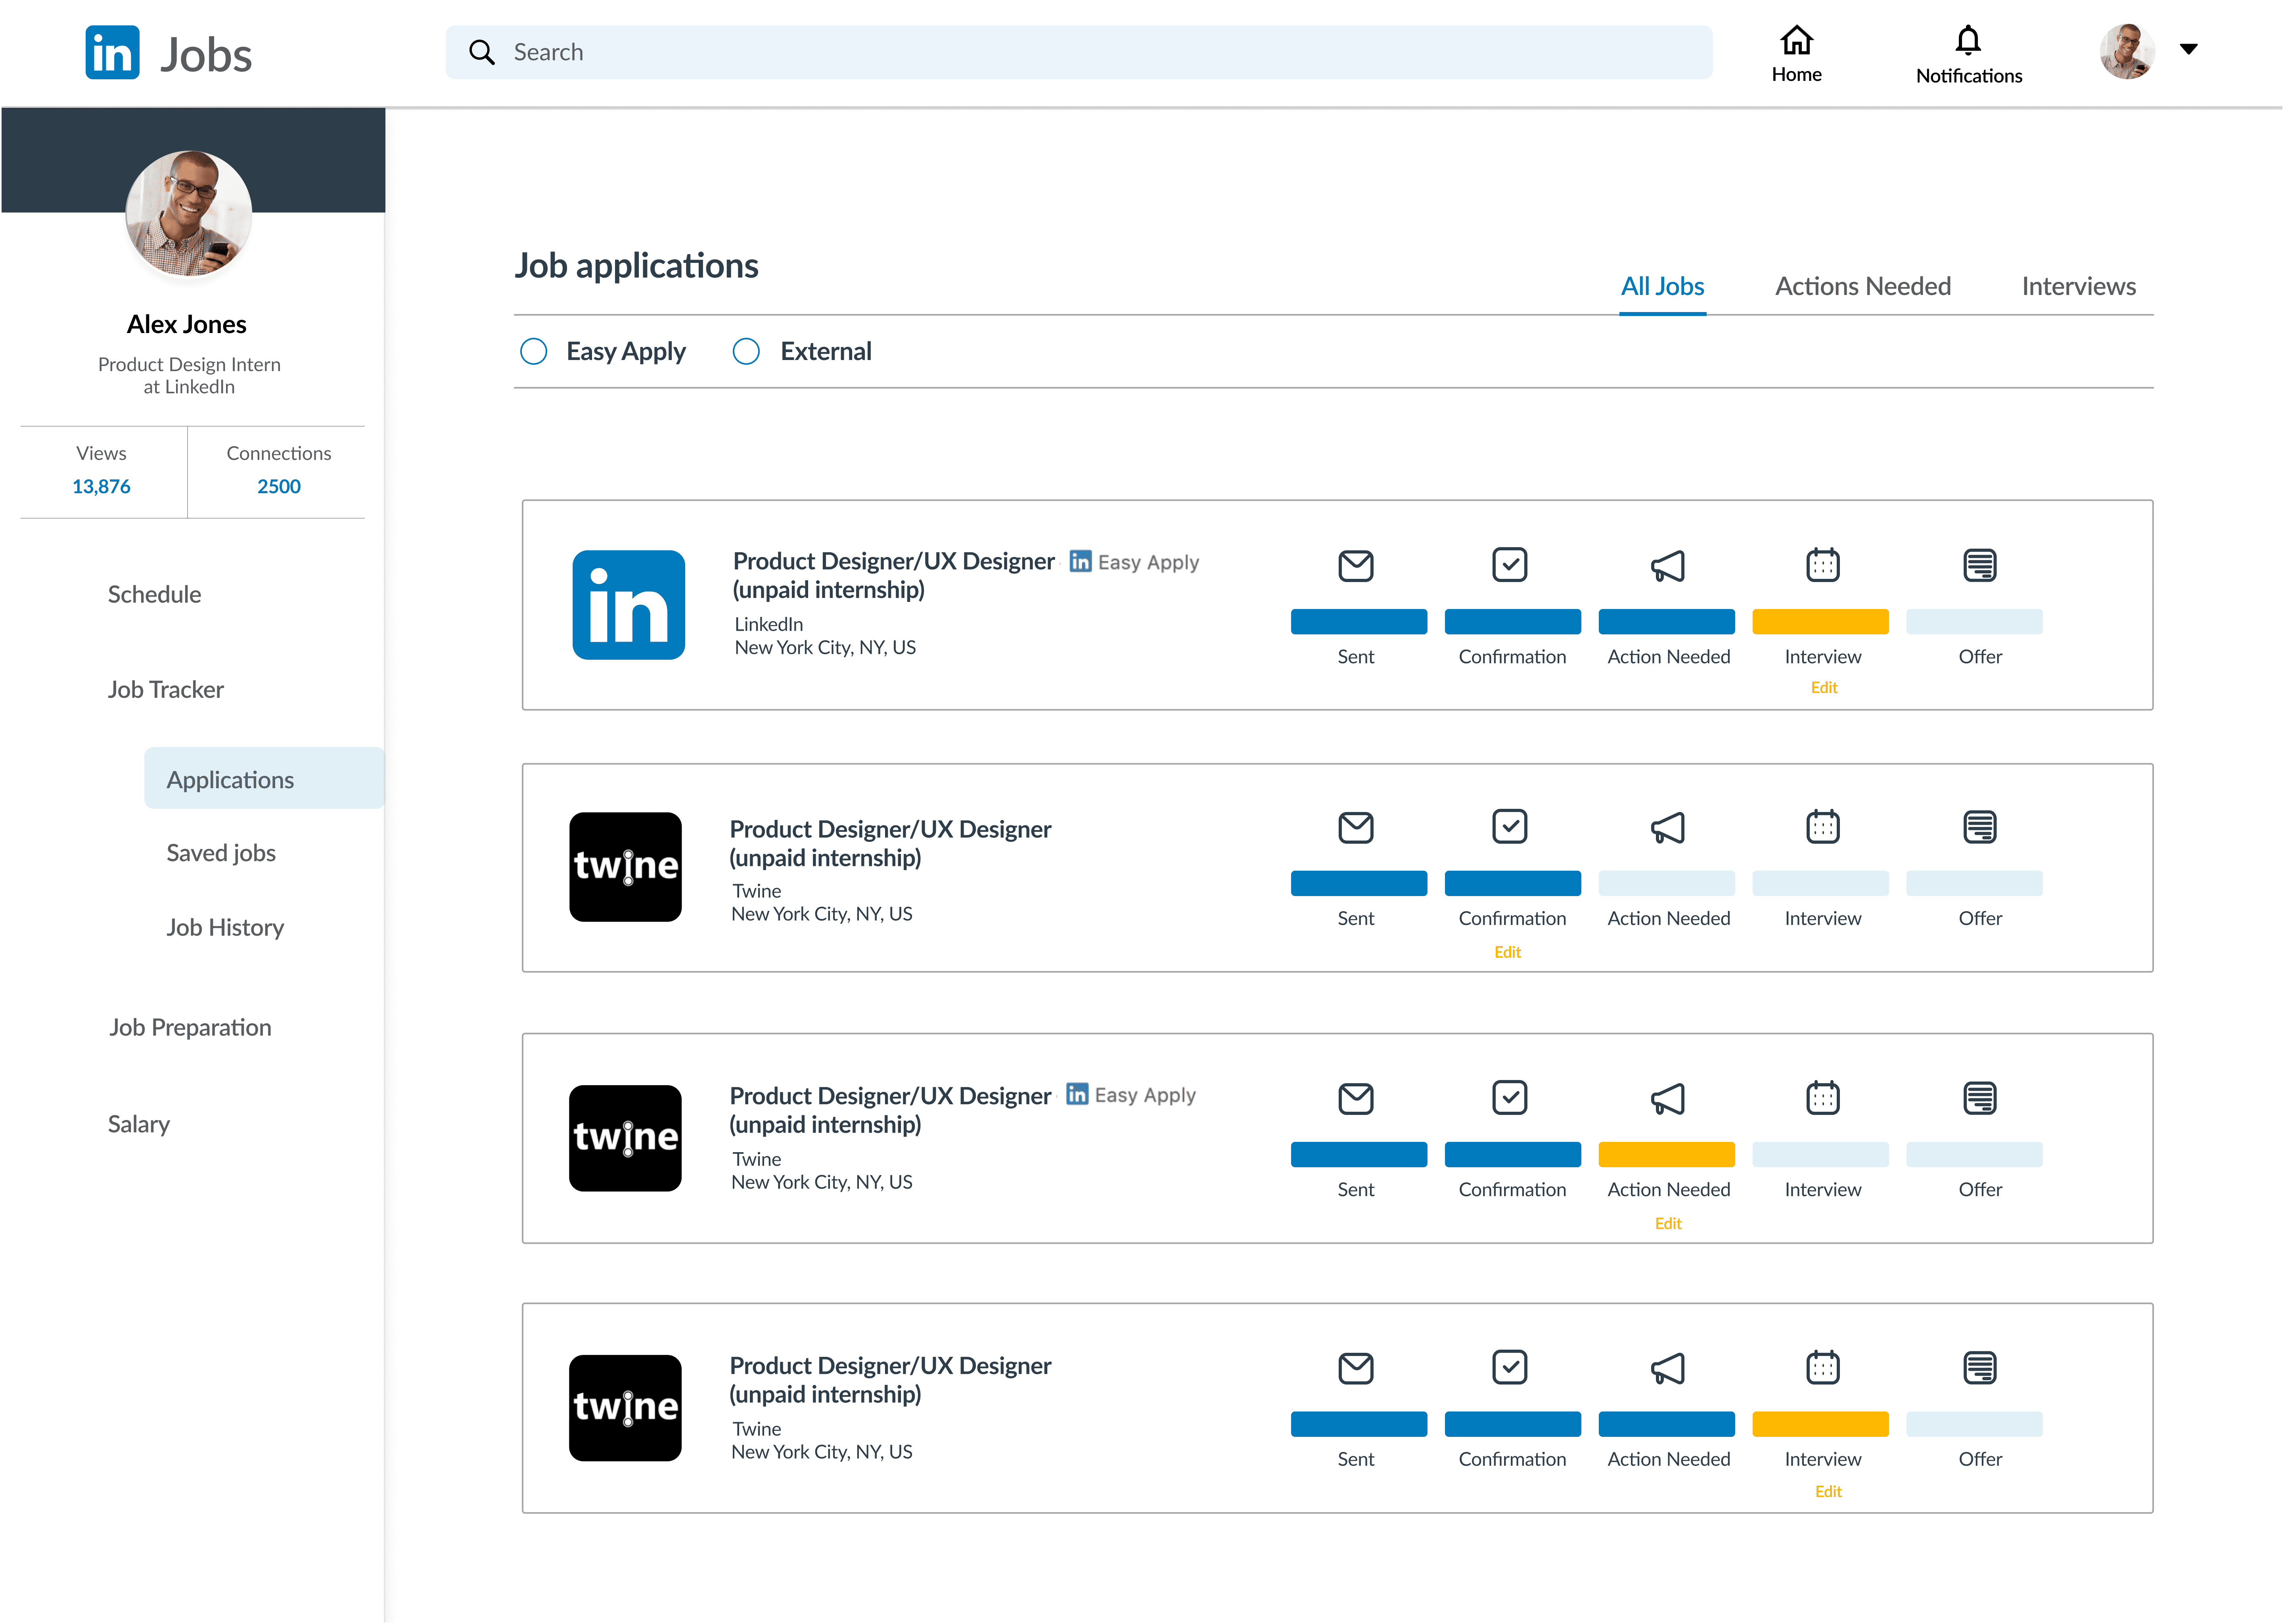Click Confirmation checkmark icon on LinkedIn job
The height and width of the screenshot is (1624, 2284).
pyautogui.click(x=1509, y=564)
